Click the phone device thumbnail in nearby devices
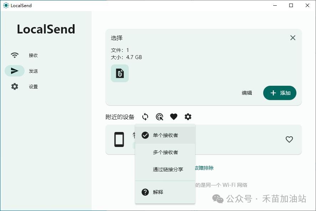This screenshot has width=316, height=211. point(119,139)
